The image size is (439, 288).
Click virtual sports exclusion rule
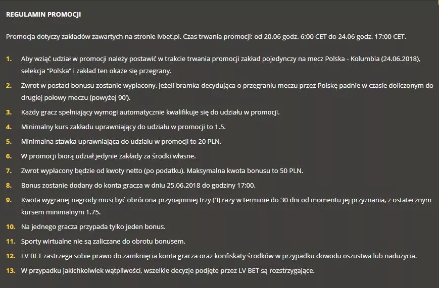103,241
